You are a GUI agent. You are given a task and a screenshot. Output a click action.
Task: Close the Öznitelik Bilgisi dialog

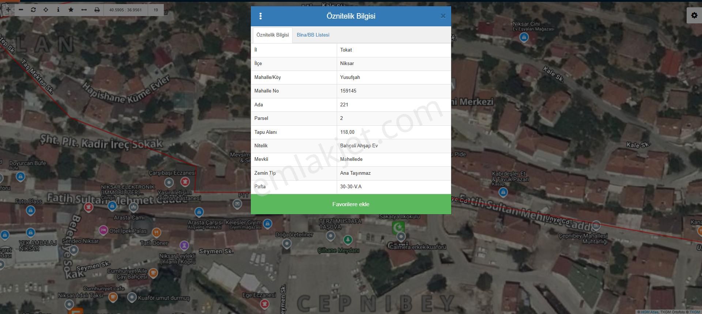point(443,16)
